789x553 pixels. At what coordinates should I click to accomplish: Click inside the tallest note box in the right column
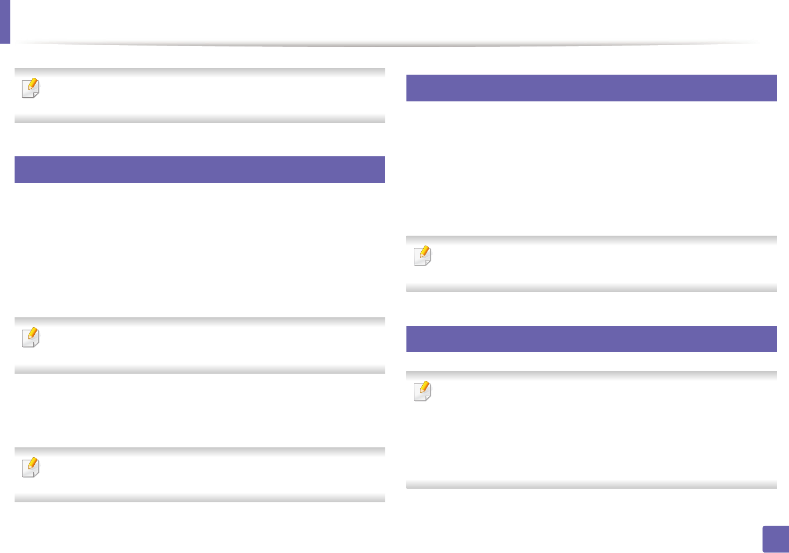(x=592, y=430)
